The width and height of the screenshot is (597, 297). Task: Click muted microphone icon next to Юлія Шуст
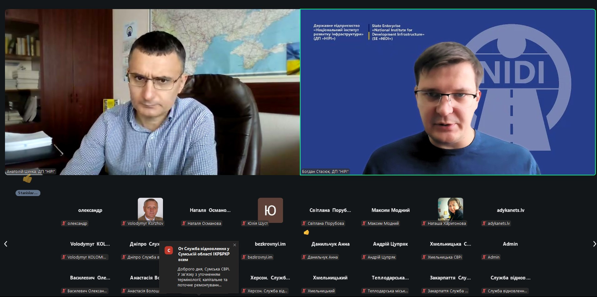pyautogui.click(x=244, y=223)
